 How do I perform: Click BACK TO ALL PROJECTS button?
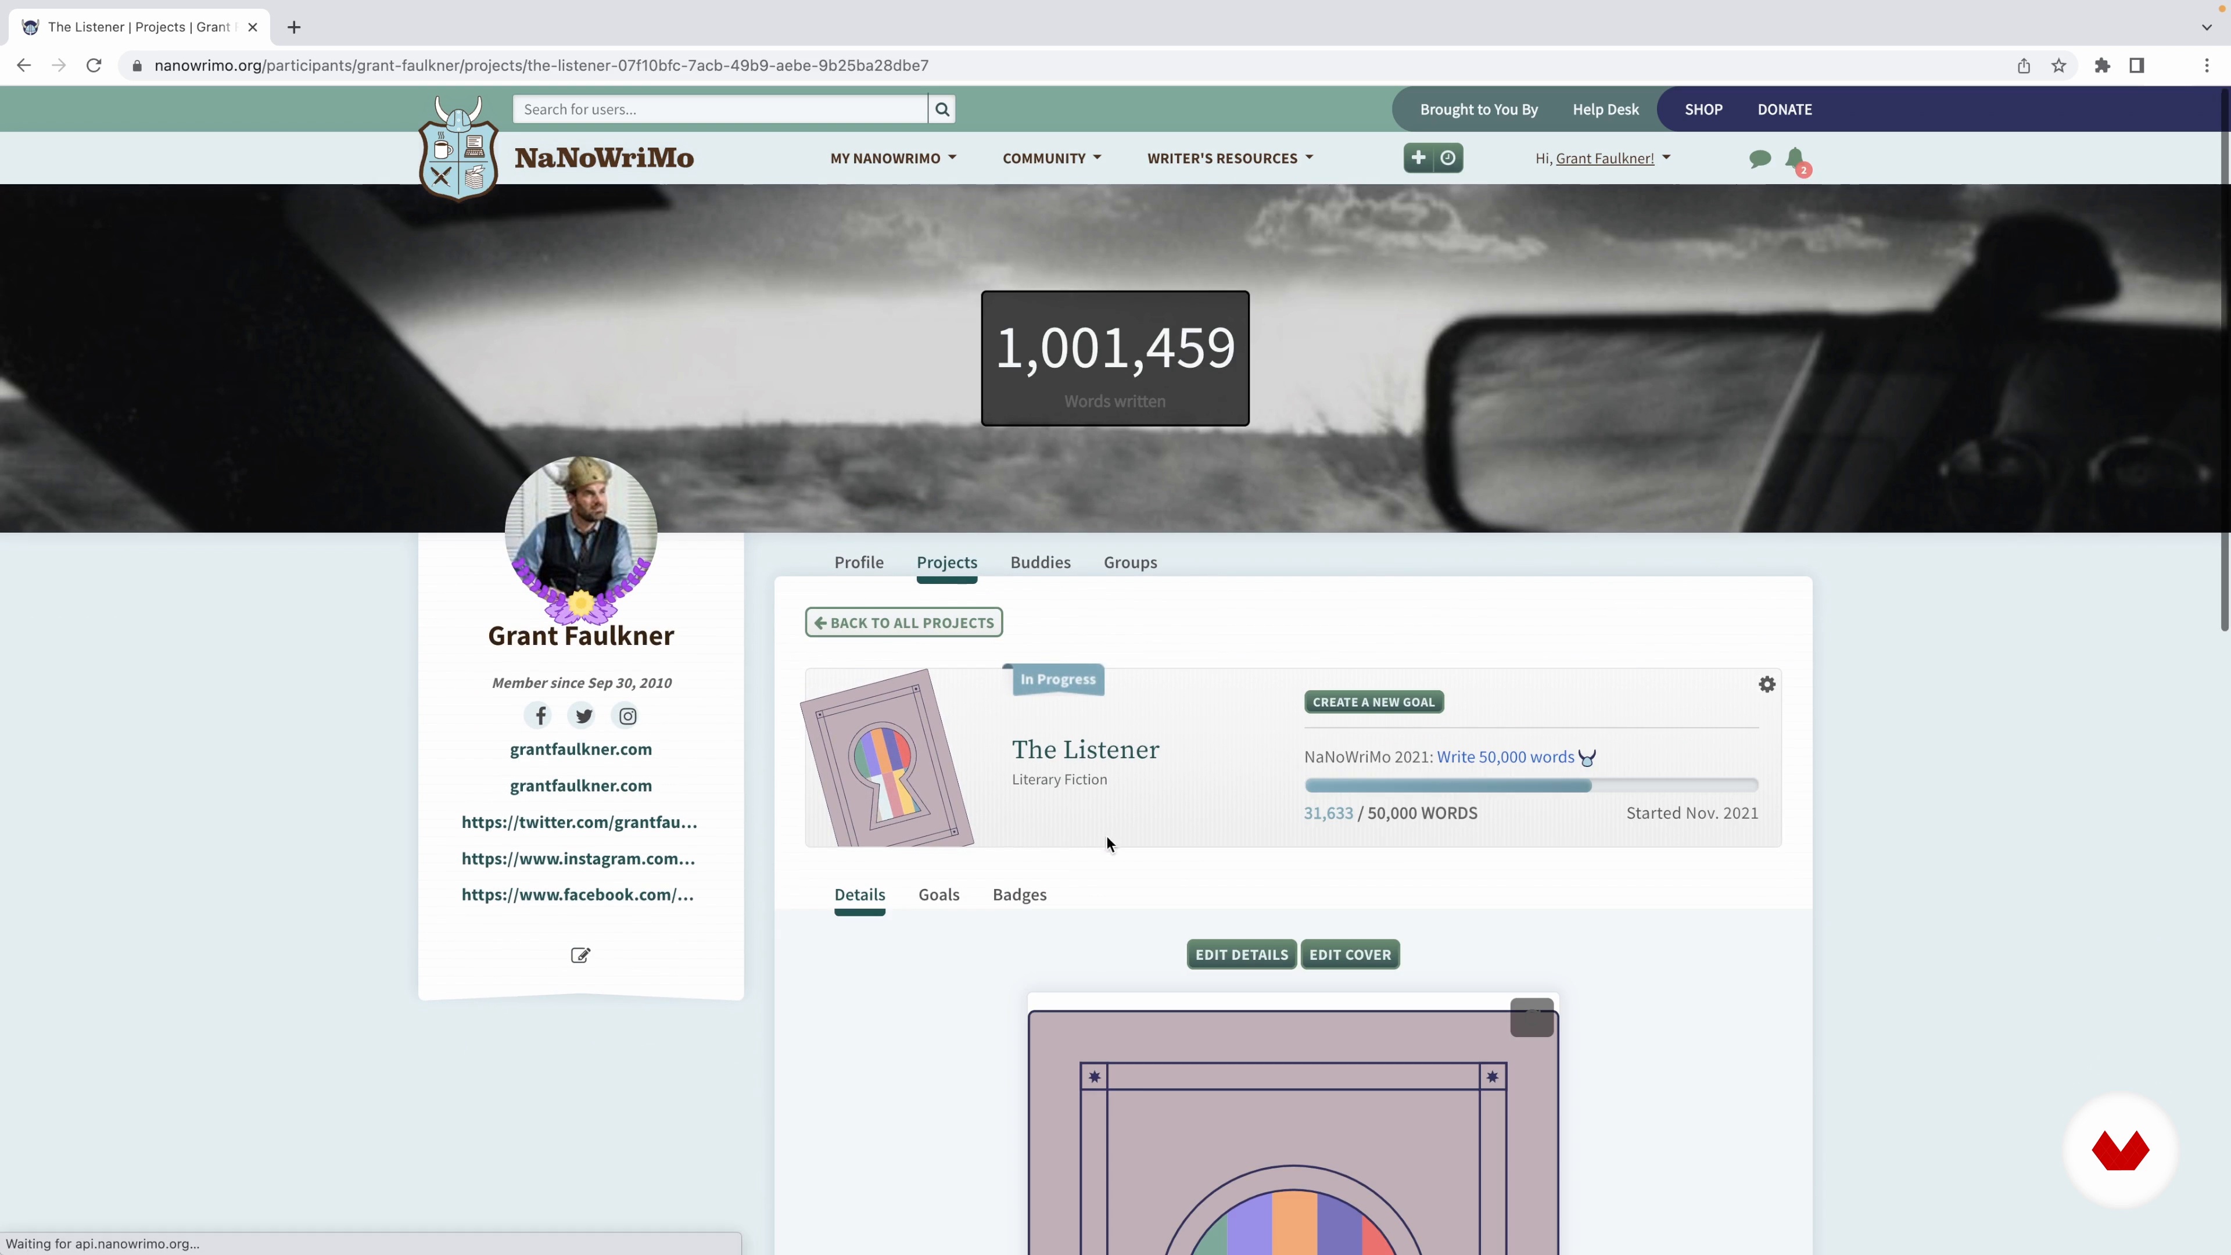coord(903,623)
